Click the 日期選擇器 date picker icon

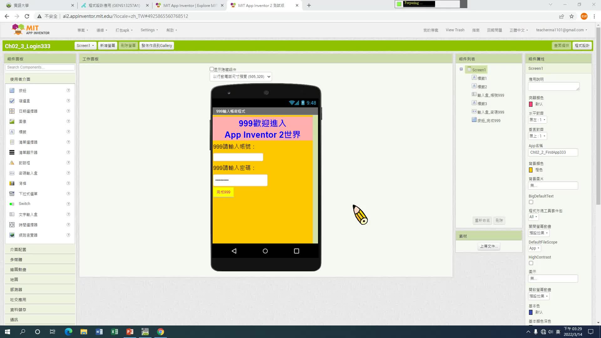point(12,111)
